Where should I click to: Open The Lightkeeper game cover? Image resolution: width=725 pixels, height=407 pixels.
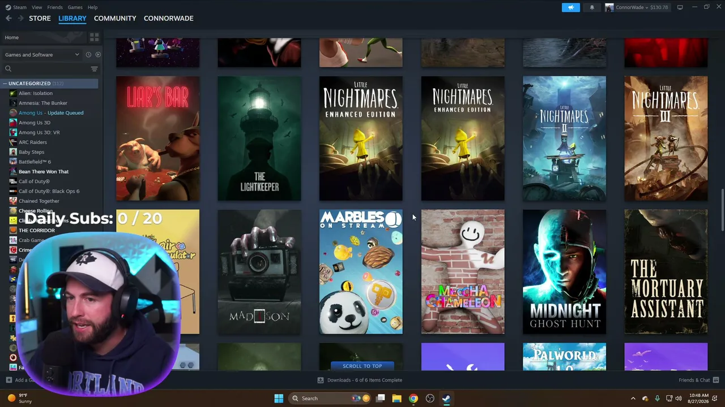[259, 138]
